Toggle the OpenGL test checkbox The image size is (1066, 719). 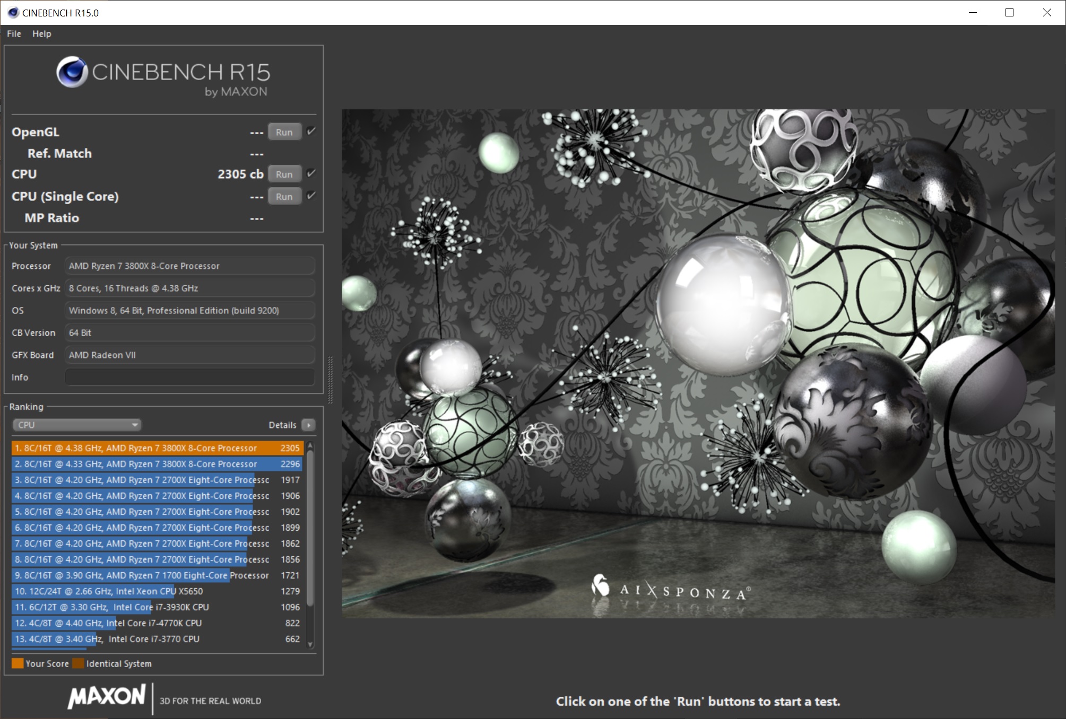point(311,131)
